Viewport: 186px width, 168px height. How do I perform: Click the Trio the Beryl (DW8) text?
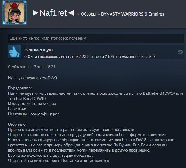pos(27,98)
